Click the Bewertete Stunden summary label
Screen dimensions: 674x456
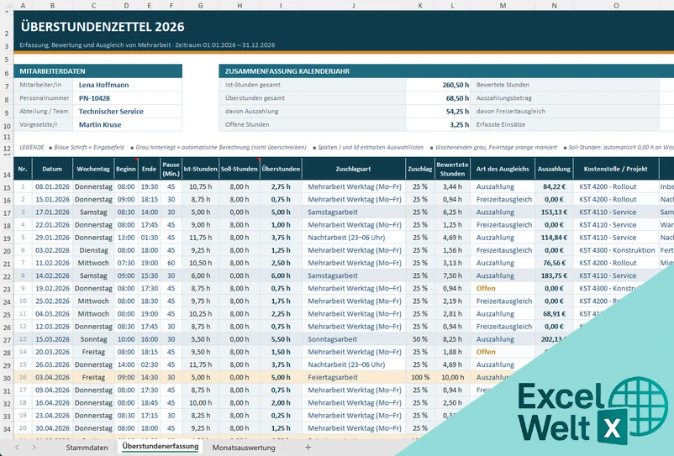coord(503,85)
